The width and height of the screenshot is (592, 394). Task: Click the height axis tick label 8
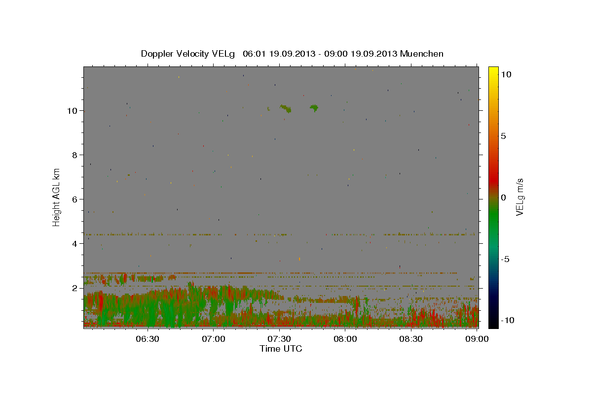(x=75, y=155)
